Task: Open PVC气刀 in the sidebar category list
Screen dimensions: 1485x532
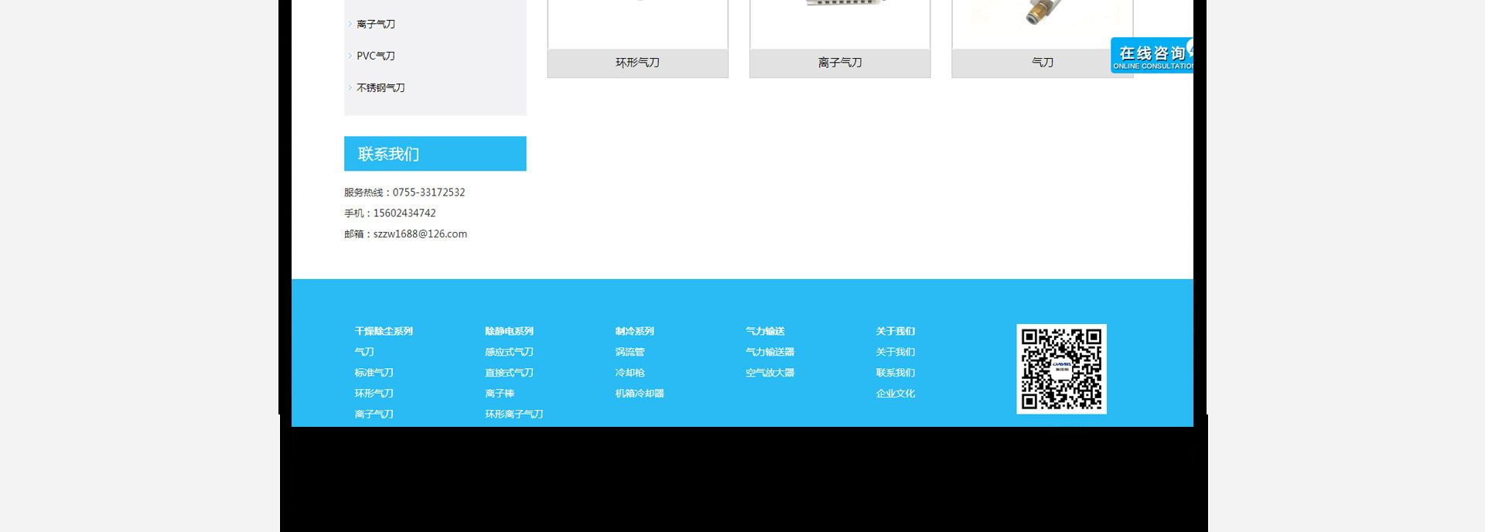Action: coord(375,56)
